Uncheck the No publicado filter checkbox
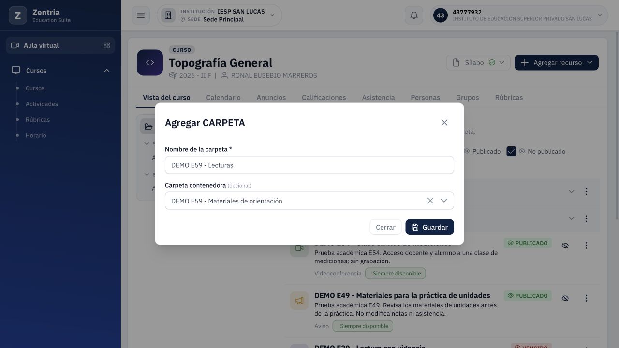 (x=511, y=151)
